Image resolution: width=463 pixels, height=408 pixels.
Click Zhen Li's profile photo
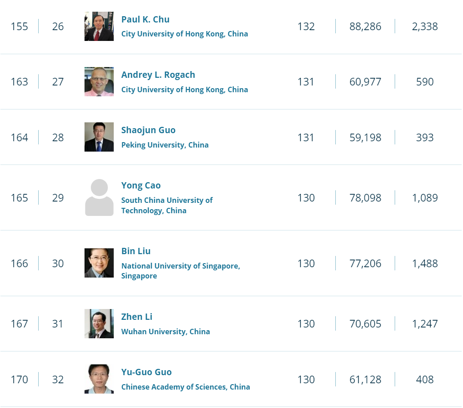(99, 323)
